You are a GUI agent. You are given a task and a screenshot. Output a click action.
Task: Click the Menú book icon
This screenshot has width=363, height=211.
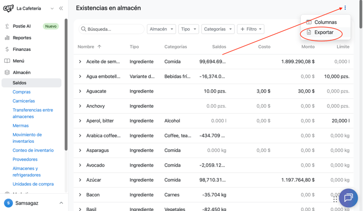coord(7,61)
